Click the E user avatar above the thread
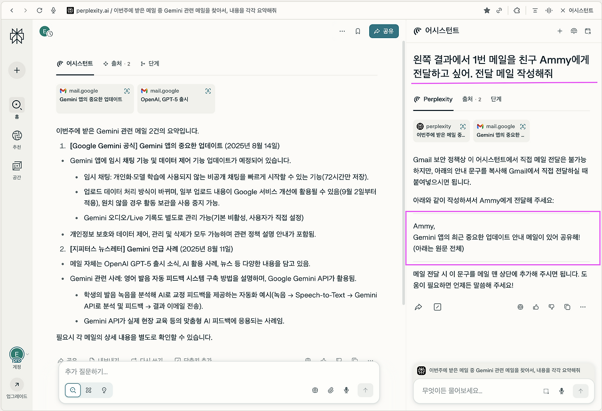The width and height of the screenshot is (602, 411). click(46, 32)
